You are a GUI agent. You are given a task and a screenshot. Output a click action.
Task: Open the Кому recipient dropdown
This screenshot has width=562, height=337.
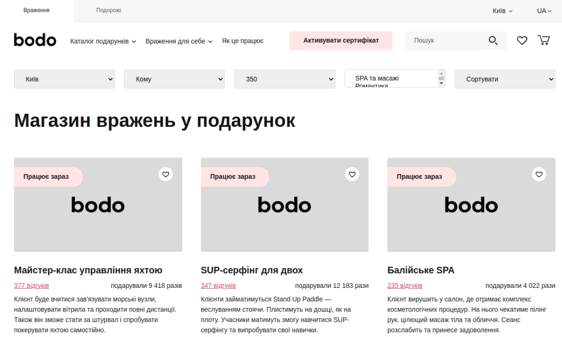point(174,79)
